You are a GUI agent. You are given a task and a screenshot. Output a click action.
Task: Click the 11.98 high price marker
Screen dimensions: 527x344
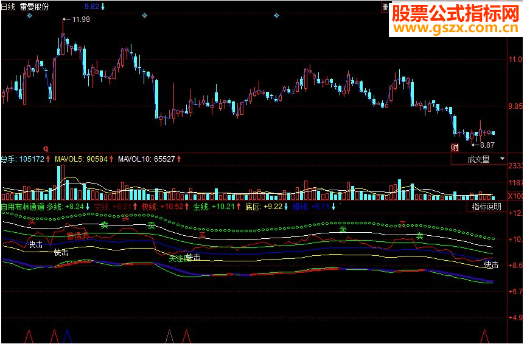(81, 19)
